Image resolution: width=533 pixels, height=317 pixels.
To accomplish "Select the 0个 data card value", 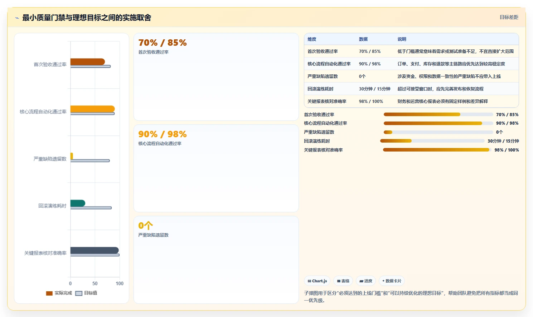I will (146, 226).
